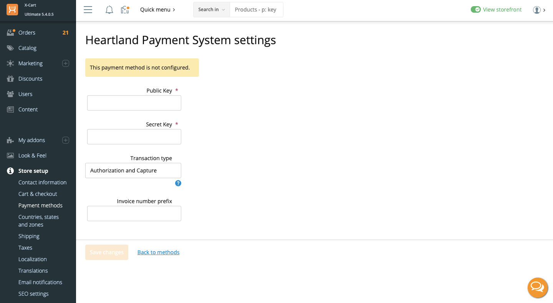Screen dimensions: 553x303
Task: Follow the Back to methods link
Action: (158, 252)
